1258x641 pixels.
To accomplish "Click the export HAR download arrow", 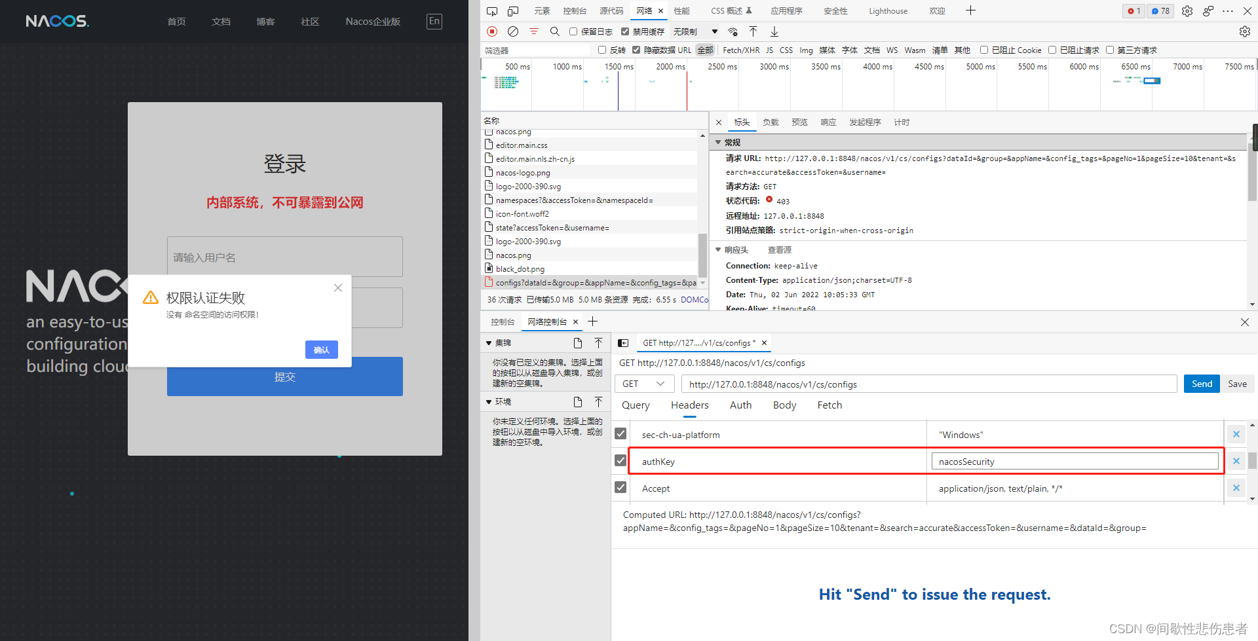I will pyautogui.click(x=774, y=31).
